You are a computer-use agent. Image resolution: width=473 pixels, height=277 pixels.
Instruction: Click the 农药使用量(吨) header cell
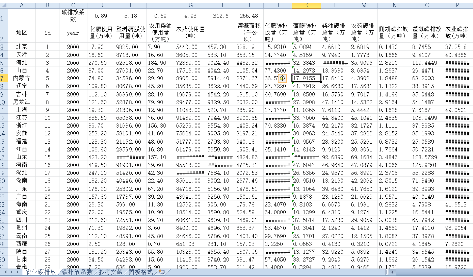point(190,32)
